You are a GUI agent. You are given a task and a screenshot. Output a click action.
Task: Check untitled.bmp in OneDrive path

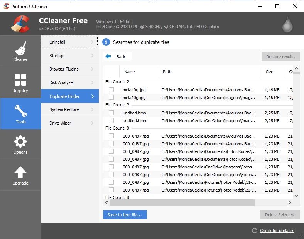[111, 121]
